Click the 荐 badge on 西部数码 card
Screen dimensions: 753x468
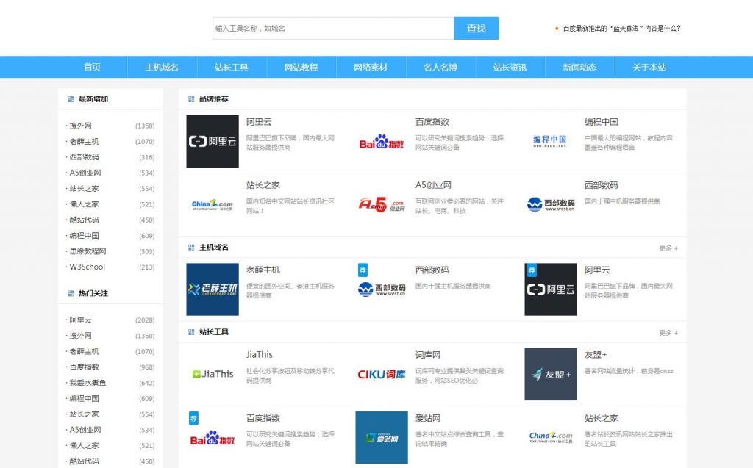(x=363, y=270)
